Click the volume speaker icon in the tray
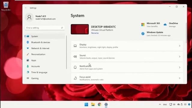The width and height of the screenshot is (192, 108). [174, 104]
